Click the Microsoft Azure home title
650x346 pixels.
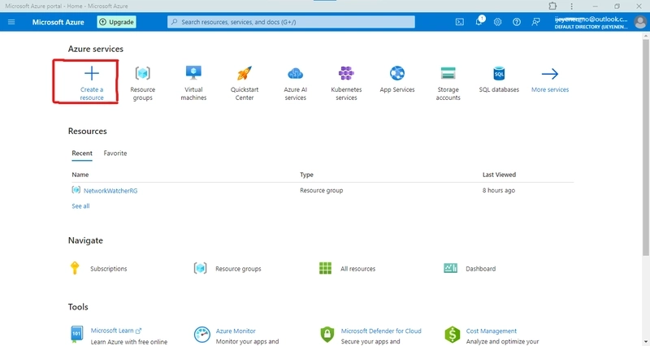[x=58, y=22]
